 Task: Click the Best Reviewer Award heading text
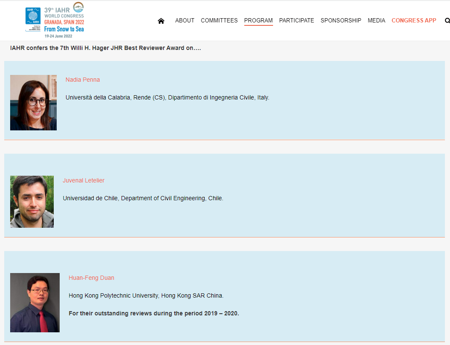click(105, 48)
